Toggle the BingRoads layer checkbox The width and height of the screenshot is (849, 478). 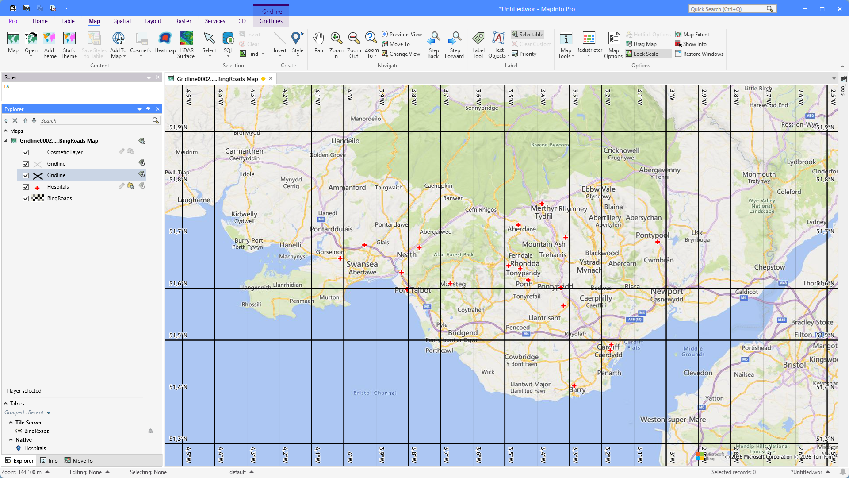click(26, 198)
